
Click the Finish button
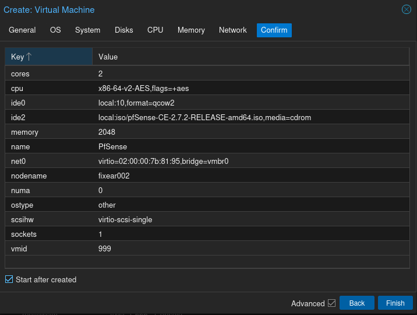tap(395, 303)
